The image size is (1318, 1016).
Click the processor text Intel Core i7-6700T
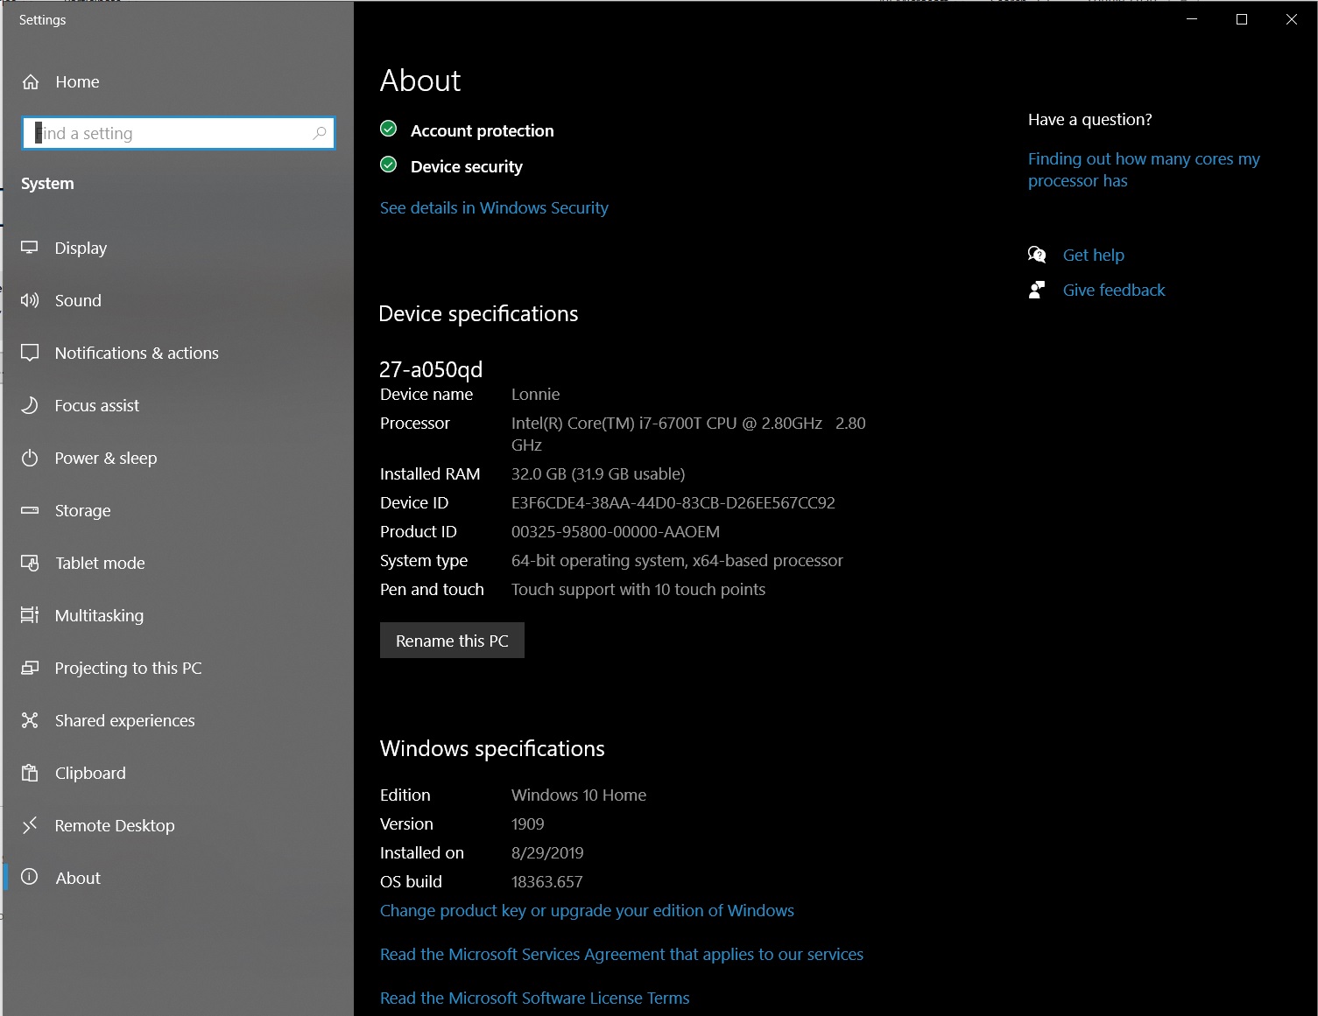click(x=688, y=433)
